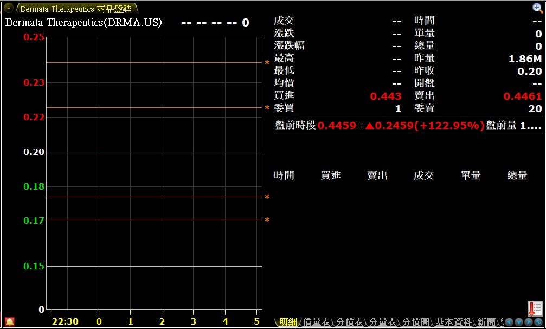Click the pre-market price 0.4459
Screen dimensions: 546x329
[337, 125]
